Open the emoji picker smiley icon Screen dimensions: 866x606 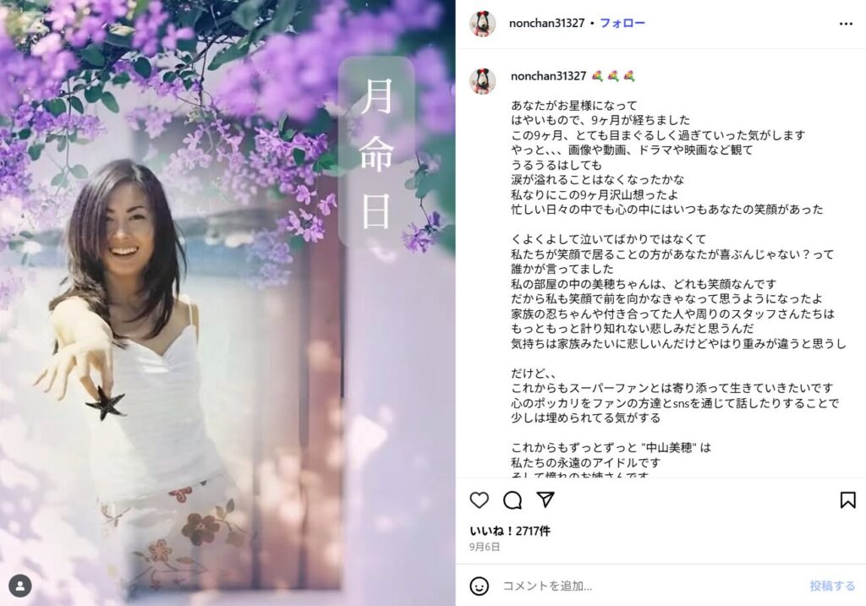[479, 586]
